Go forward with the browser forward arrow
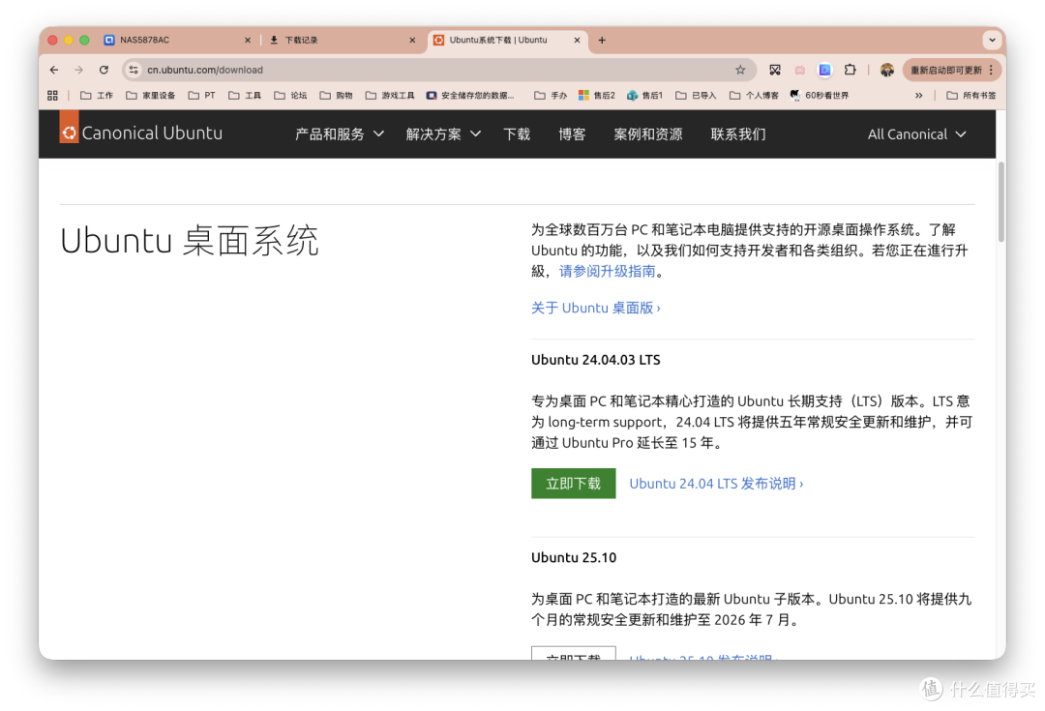1045x711 pixels. [x=78, y=70]
